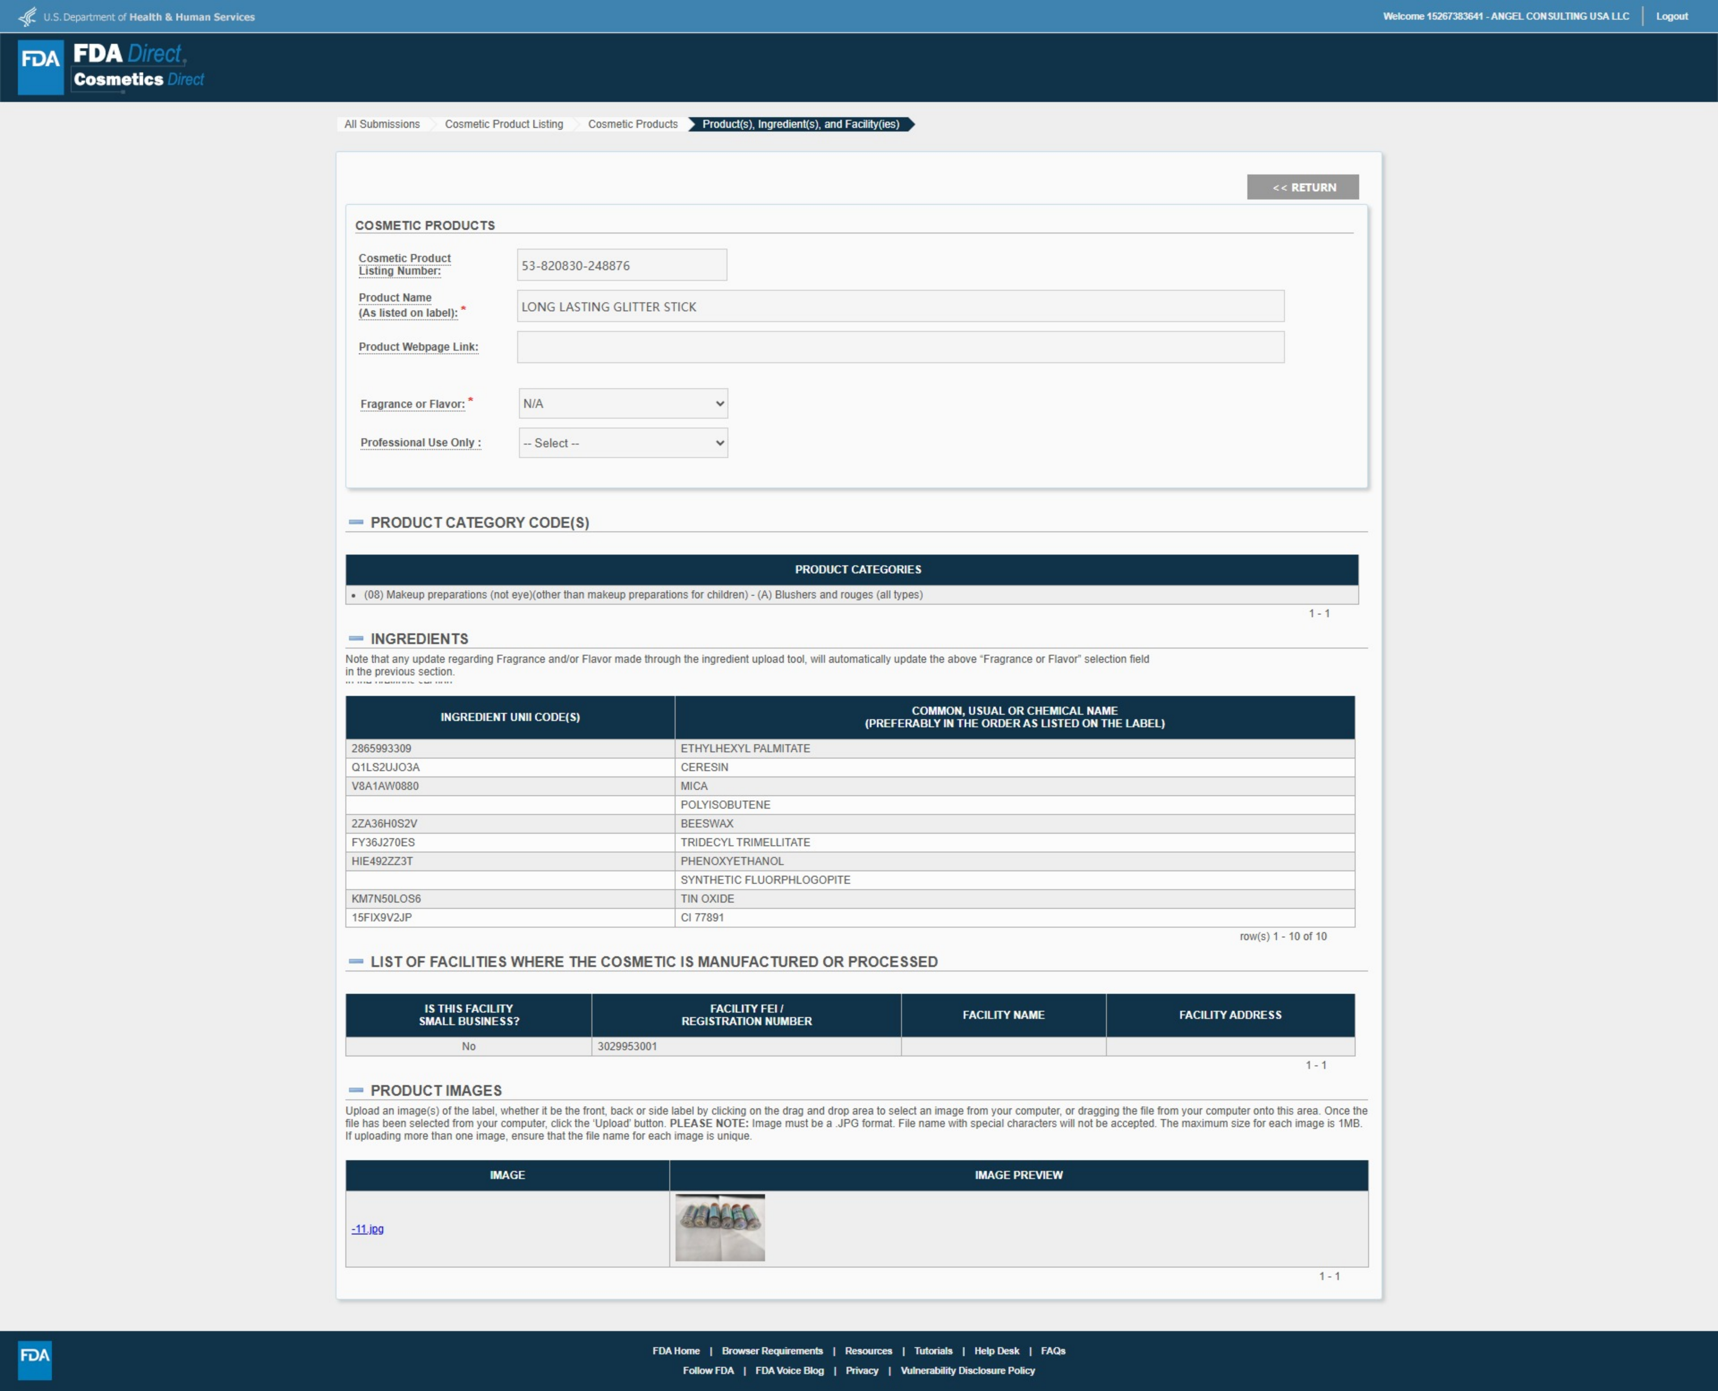Viewport: 1718px width, 1391px height.
Task: Click the Logout link
Action: (x=1671, y=16)
